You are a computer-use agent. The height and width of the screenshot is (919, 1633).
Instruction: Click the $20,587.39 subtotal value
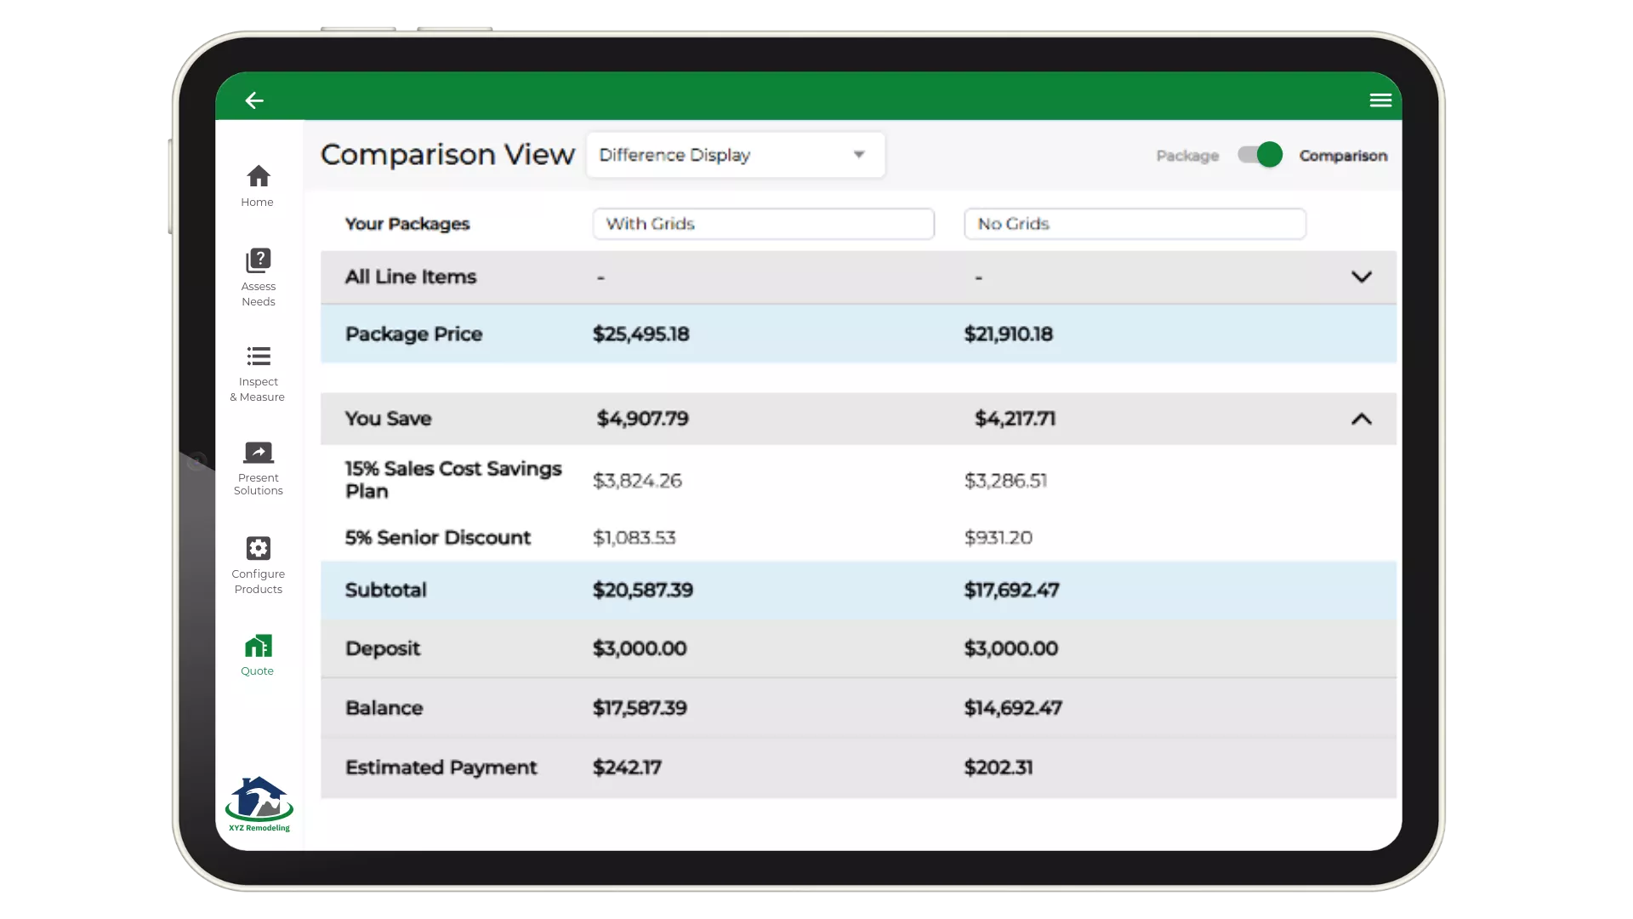(643, 591)
